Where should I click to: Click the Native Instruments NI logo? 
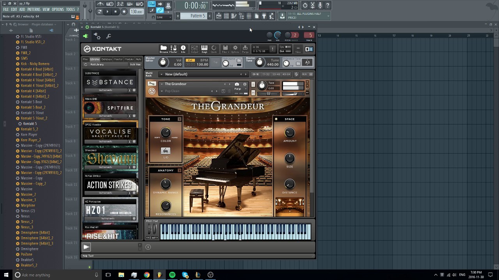tap(309, 49)
